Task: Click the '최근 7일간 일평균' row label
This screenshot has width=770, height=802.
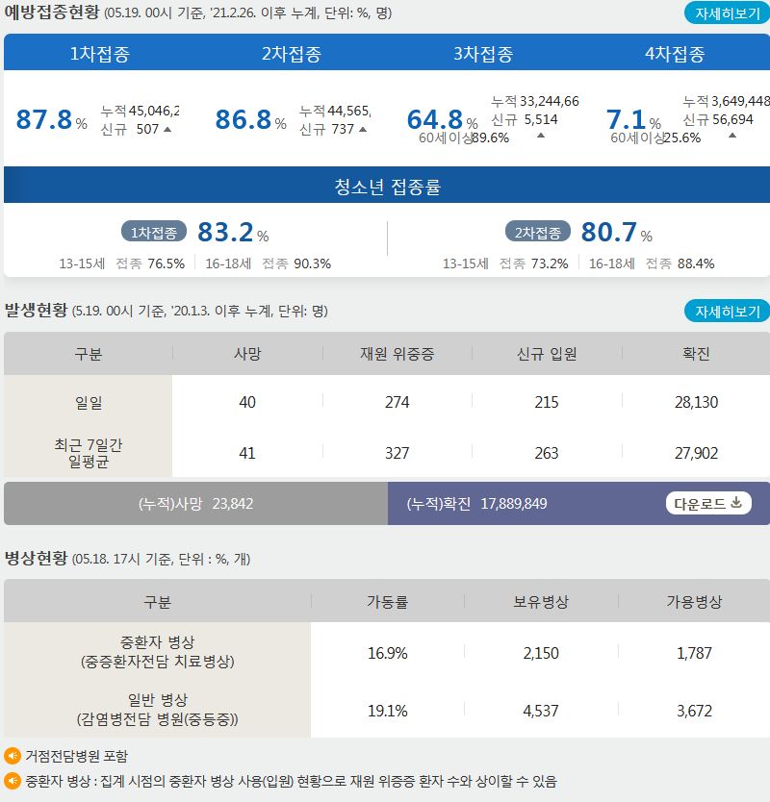Action: (x=88, y=453)
